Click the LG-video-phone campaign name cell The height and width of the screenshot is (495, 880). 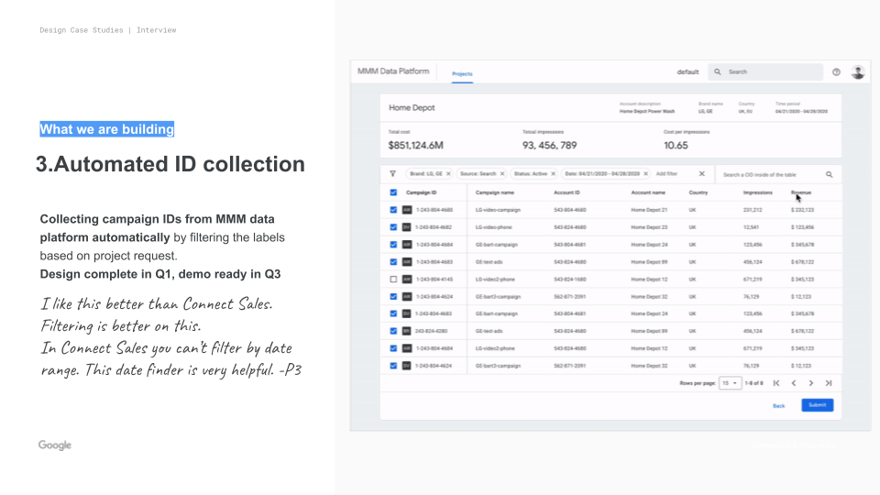click(495, 227)
